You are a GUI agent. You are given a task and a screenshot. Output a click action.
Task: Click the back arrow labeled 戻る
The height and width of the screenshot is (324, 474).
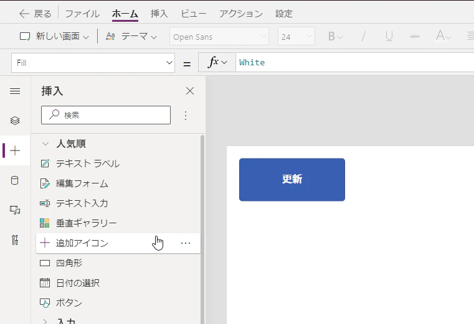(35, 14)
